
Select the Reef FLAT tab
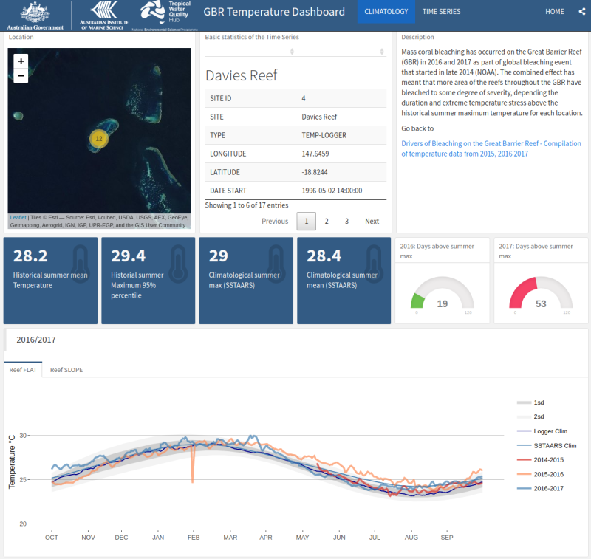(x=23, y=370)
